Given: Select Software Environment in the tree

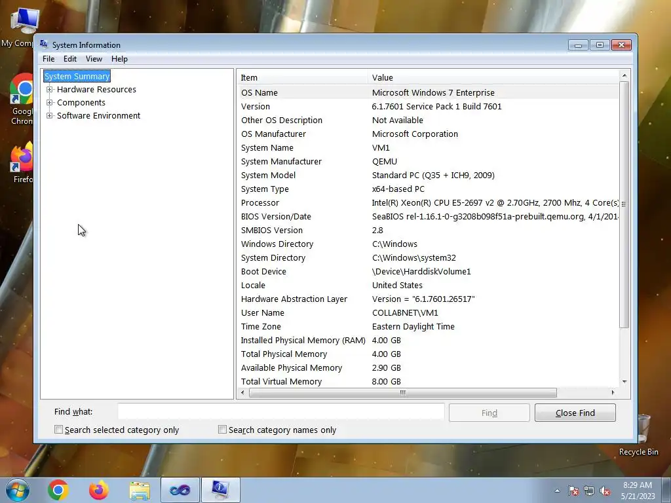Looking at the screenshot, I should tap(98, 115).
